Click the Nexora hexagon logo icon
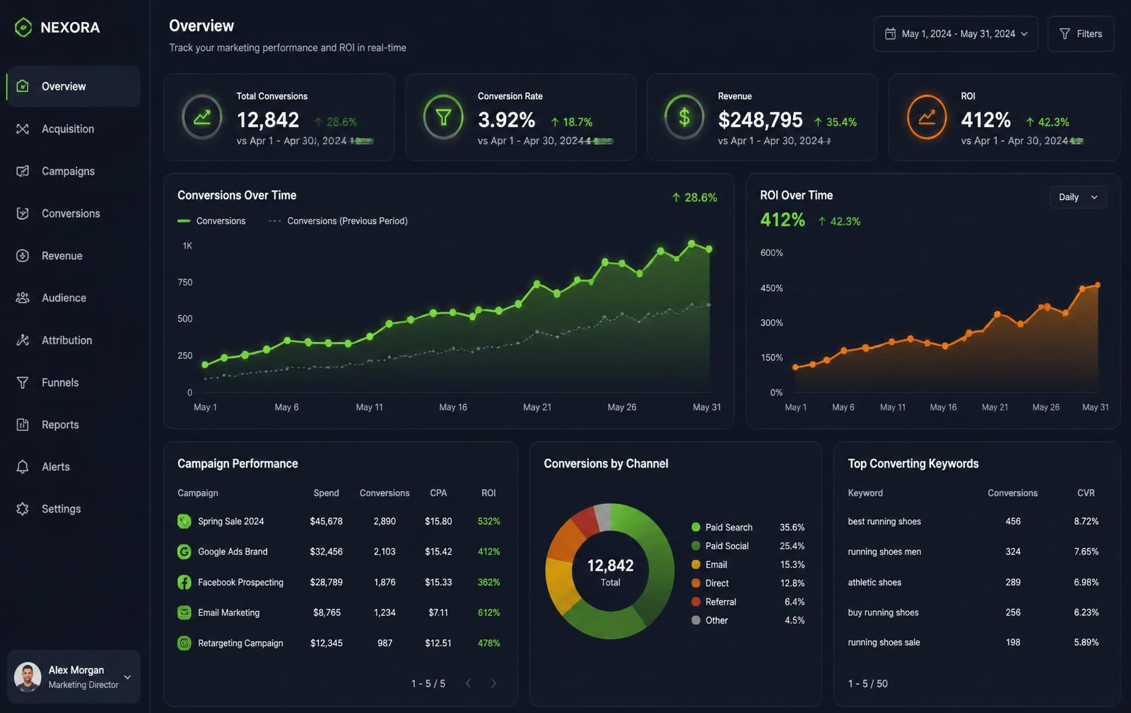 click(23, 28)
